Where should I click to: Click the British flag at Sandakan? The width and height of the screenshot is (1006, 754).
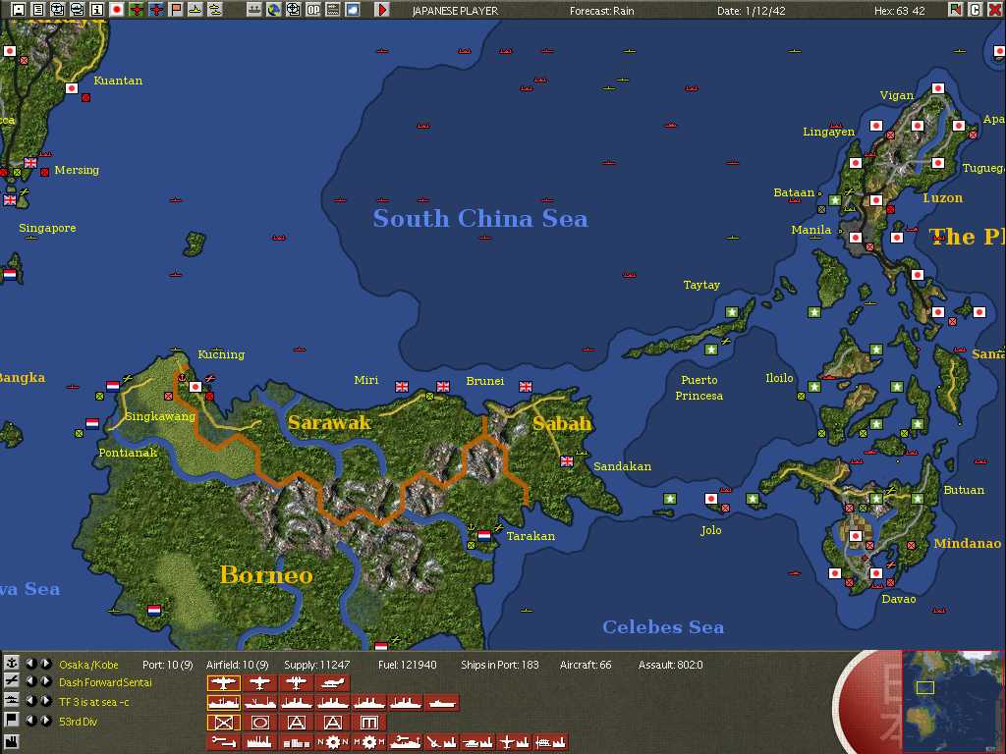pyautogui.click(x=567, y=461)
